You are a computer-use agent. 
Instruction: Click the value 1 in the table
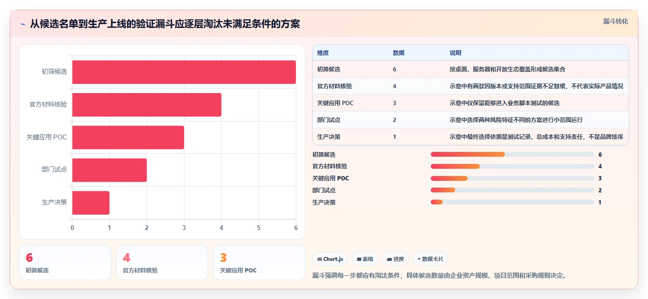[x=395, y=137]
